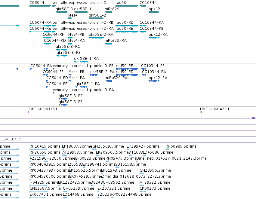The height and width of the screenshot is (199, 256).
Task: Click the CG10344 gene label
Action: coord(148,3)
